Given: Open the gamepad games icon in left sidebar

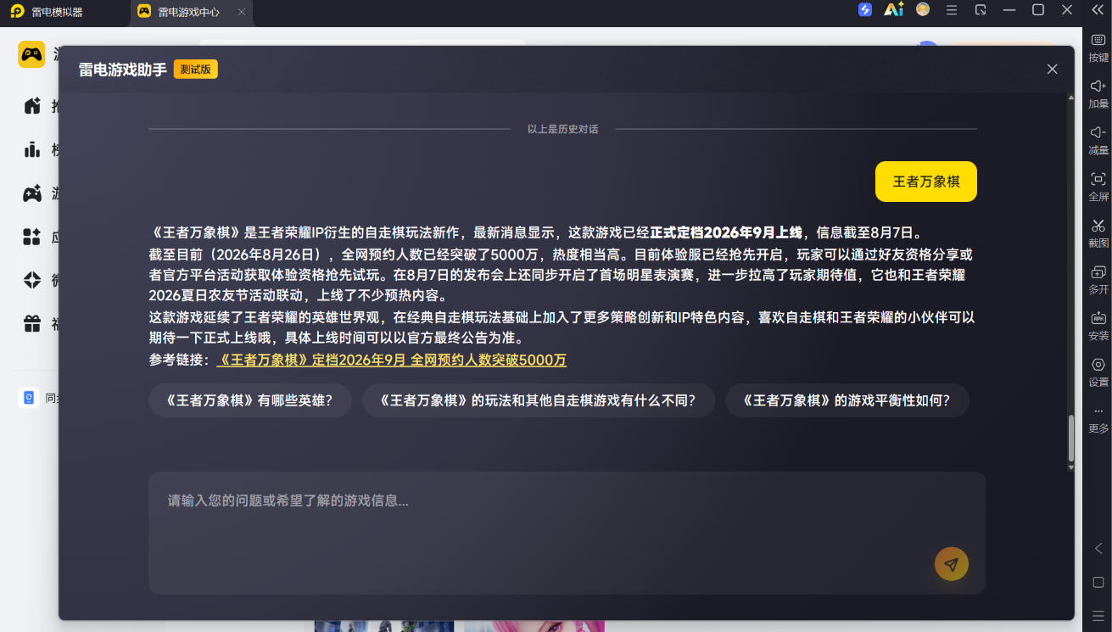Looking at the screenshot, I should [32, 193].
